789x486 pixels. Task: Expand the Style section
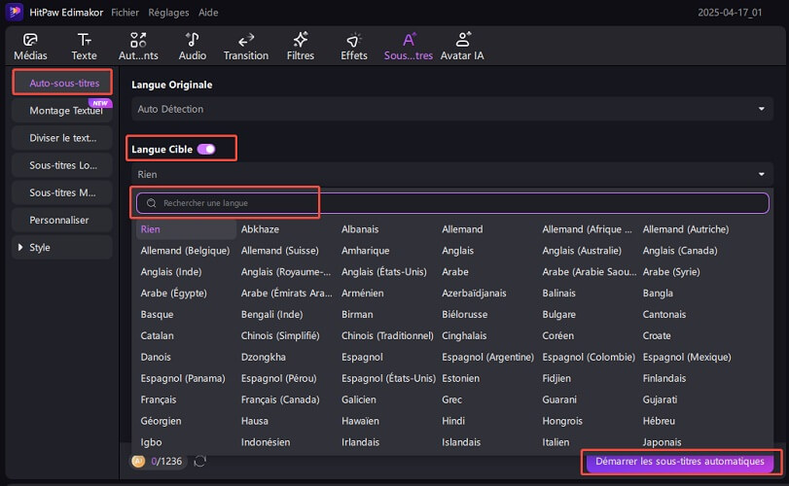coord(39,248)
